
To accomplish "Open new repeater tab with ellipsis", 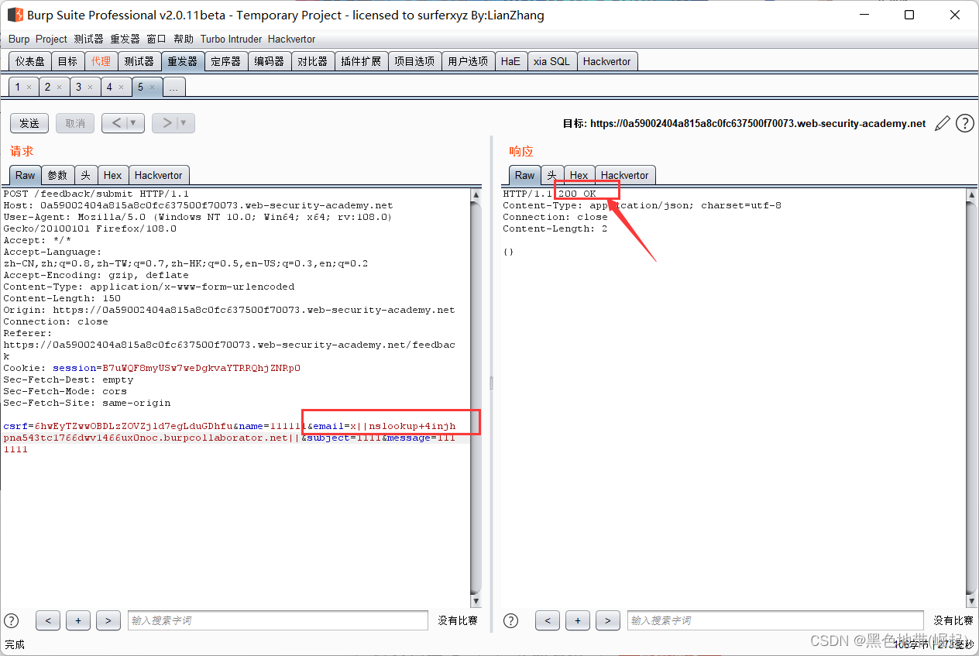I will 173,88.
